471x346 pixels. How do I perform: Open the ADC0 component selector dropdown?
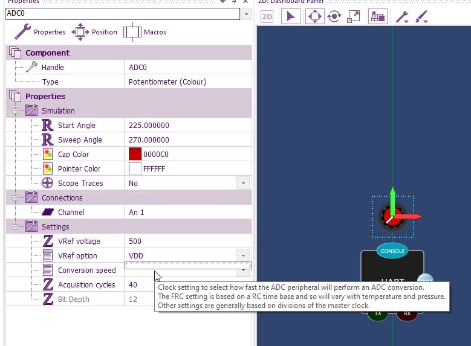click(x=246, y=13)
